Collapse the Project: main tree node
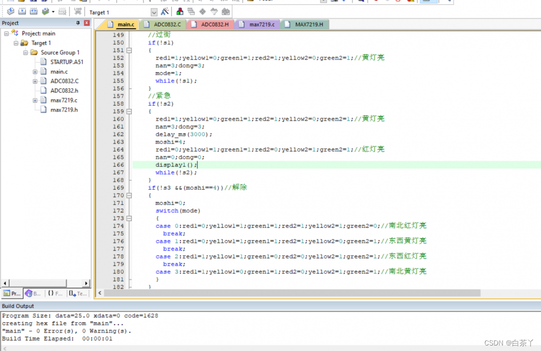This screenshot has height=351, width=541. tap(6, 34)
